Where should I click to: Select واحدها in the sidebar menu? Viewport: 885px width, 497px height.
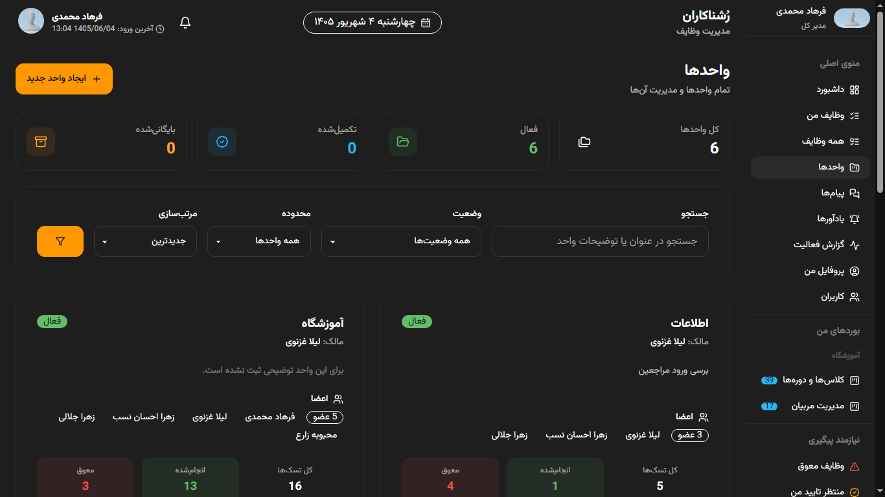[810, 167]
